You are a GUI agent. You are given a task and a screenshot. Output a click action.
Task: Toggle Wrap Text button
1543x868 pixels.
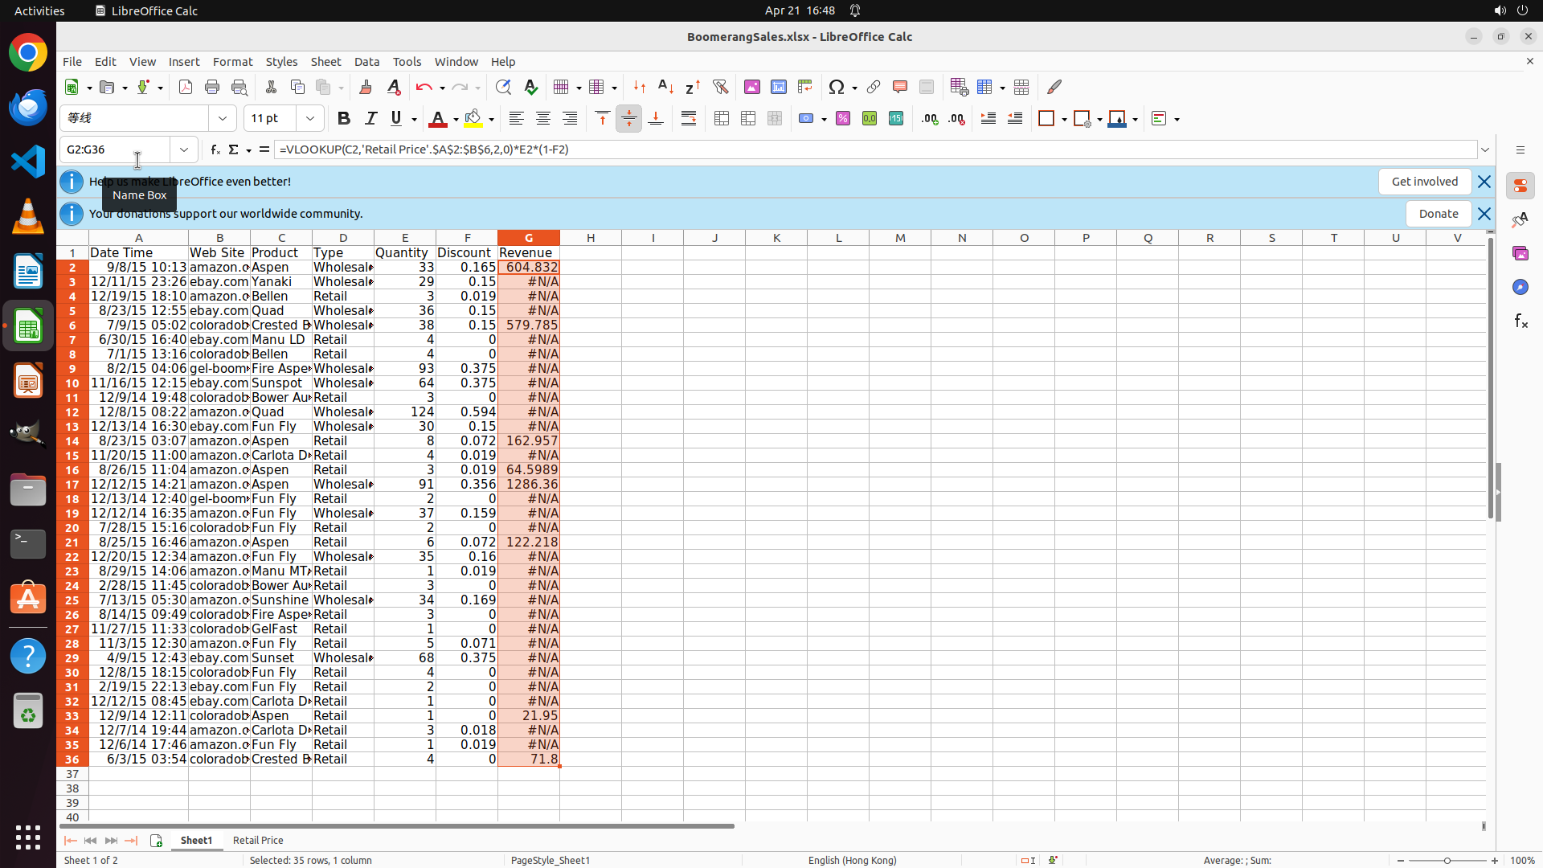click(689, 119)
